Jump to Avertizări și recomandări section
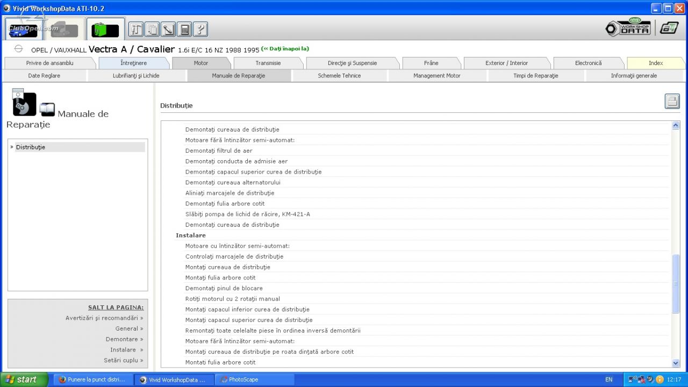The width and height of the screenshot is (688, 387). coord(104,318)
